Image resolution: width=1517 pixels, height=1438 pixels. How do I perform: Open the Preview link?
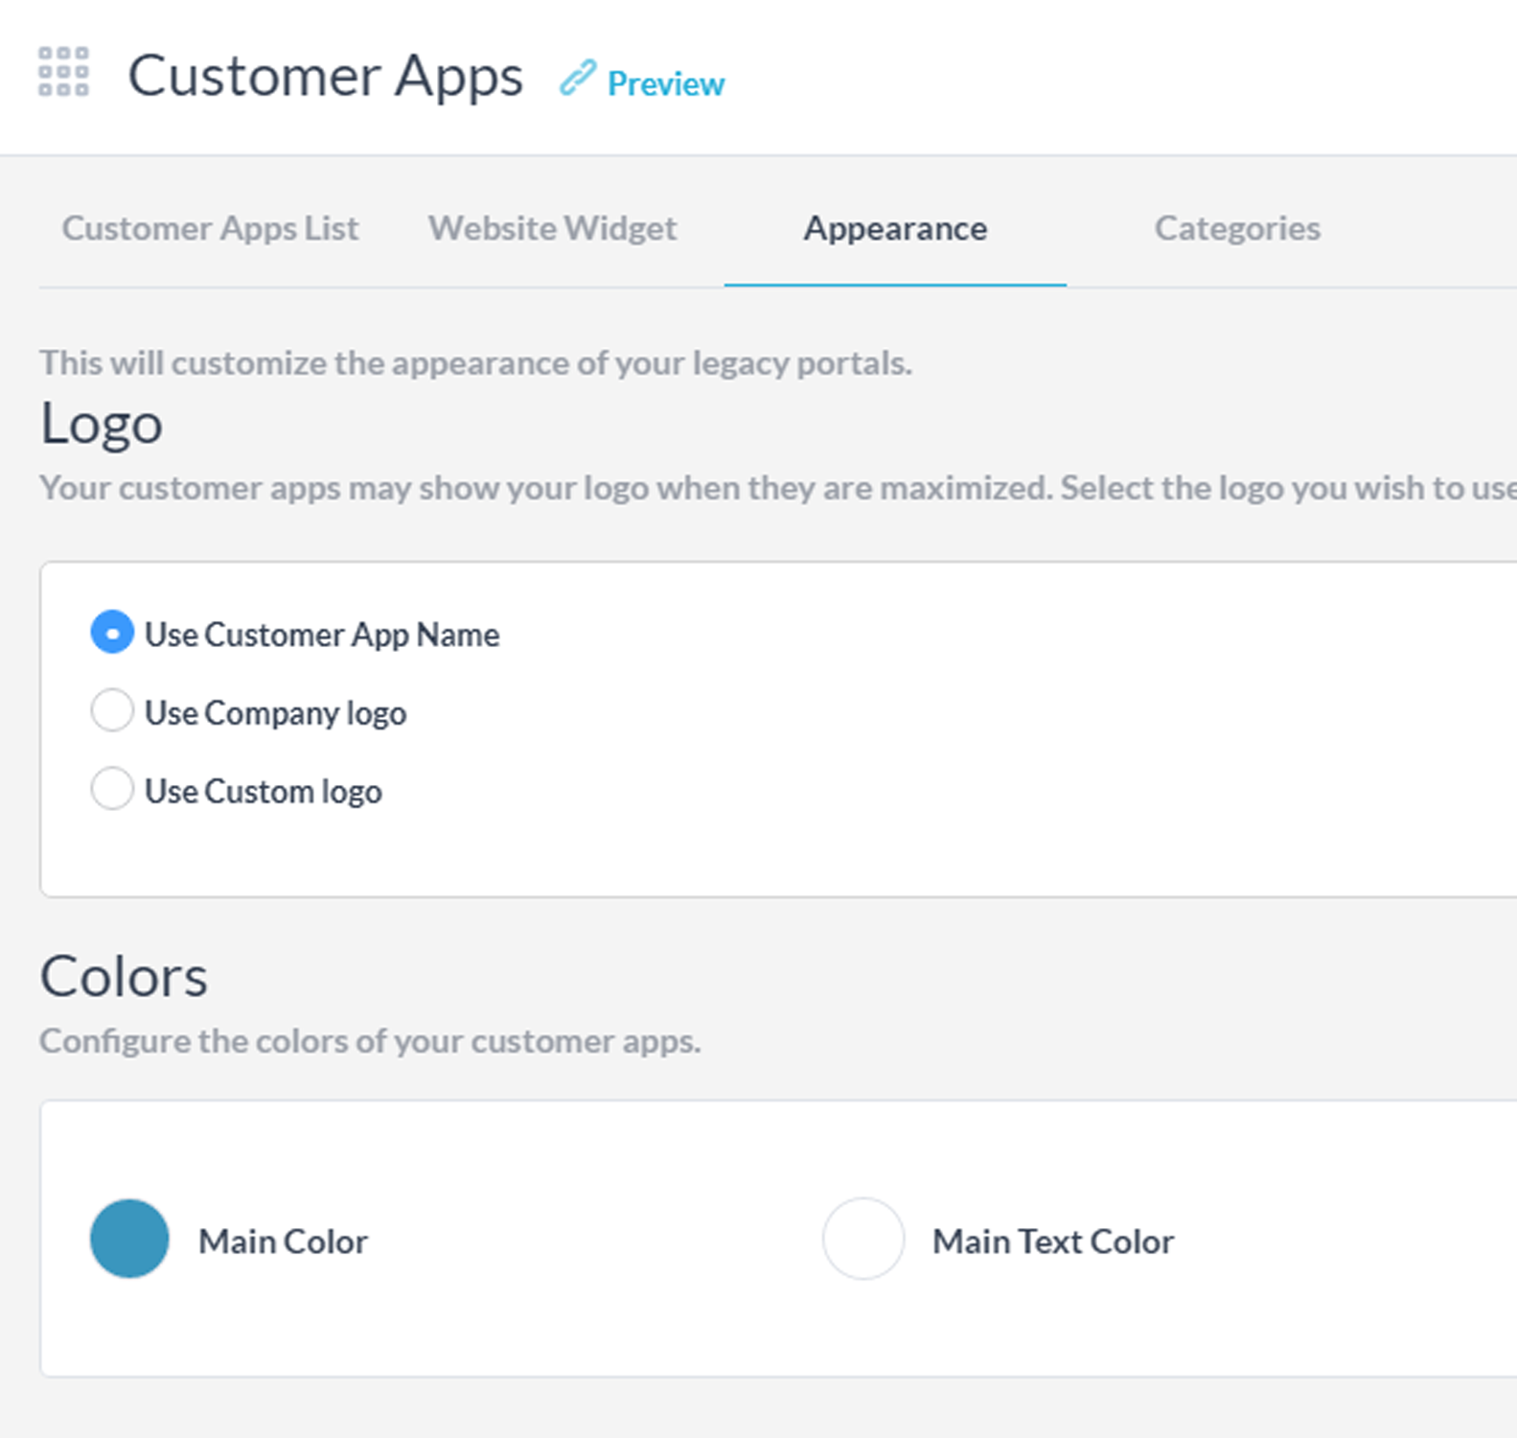point(666,83)
